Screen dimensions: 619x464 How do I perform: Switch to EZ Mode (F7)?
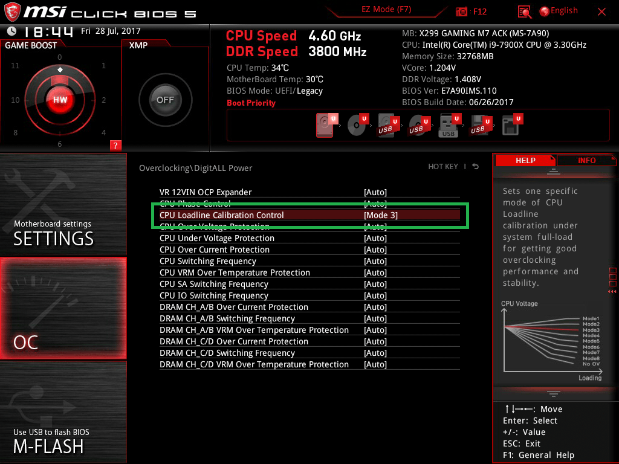pyautogui.click(x=386, y=9)
